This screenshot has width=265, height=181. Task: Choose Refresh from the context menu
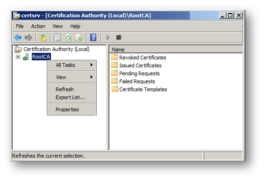72,89
